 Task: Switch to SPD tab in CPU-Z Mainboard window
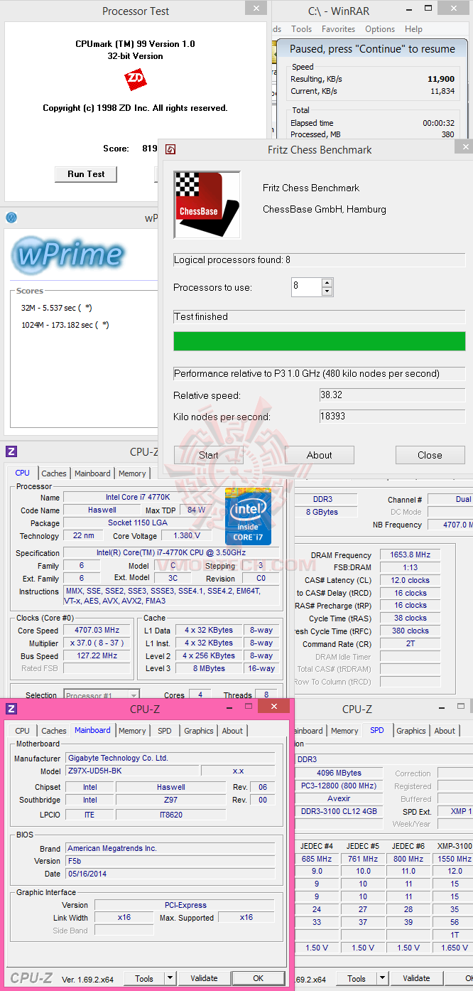click(165, 731)
